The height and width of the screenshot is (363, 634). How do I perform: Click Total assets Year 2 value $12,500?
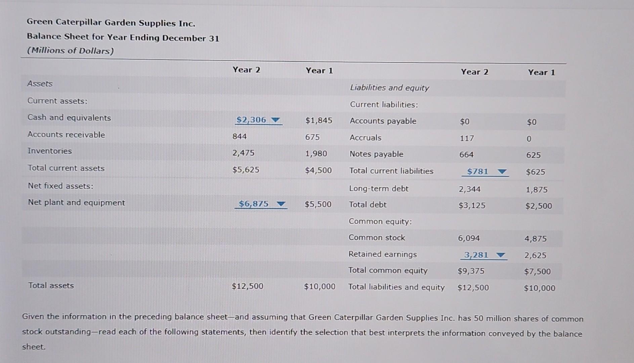(x=248, y=286)
